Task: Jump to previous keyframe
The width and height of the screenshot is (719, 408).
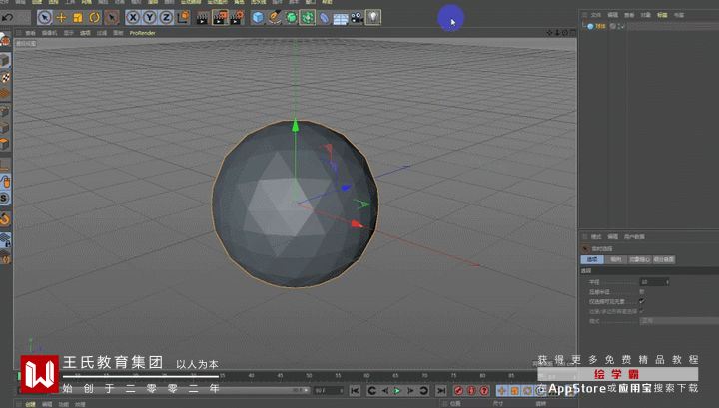Action: [372, 391]
